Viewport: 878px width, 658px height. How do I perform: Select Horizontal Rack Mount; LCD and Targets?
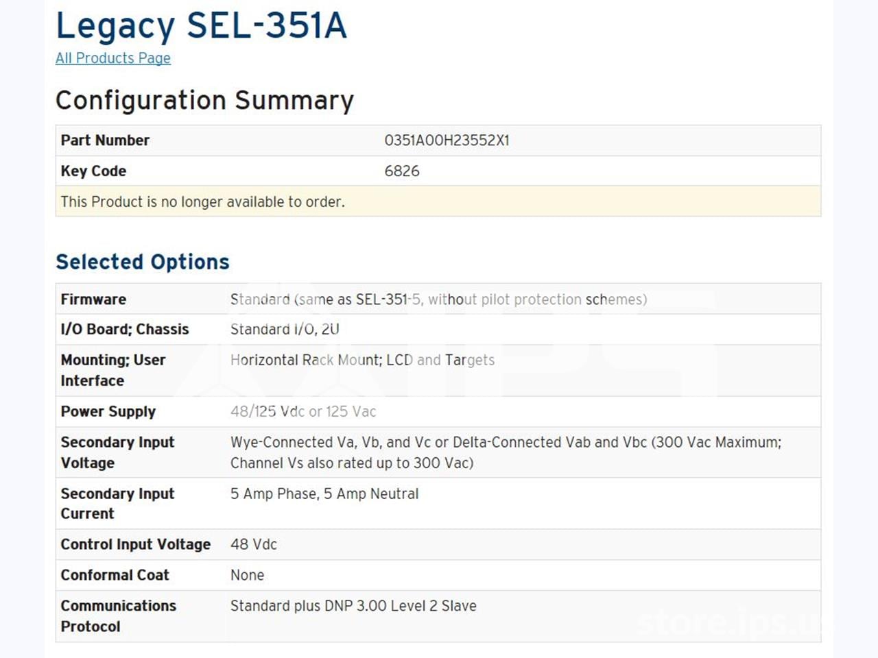[362, 361]
